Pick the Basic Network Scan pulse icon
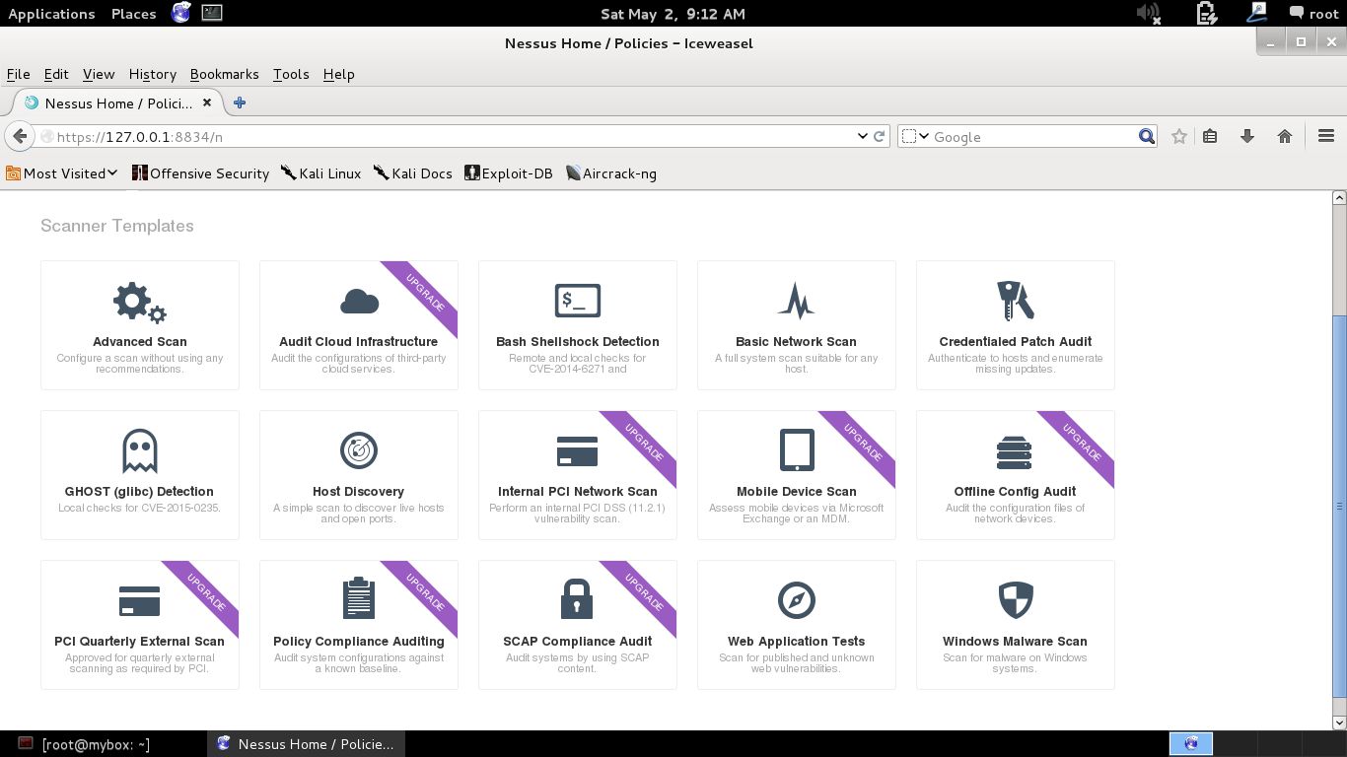 pos(796,301)
